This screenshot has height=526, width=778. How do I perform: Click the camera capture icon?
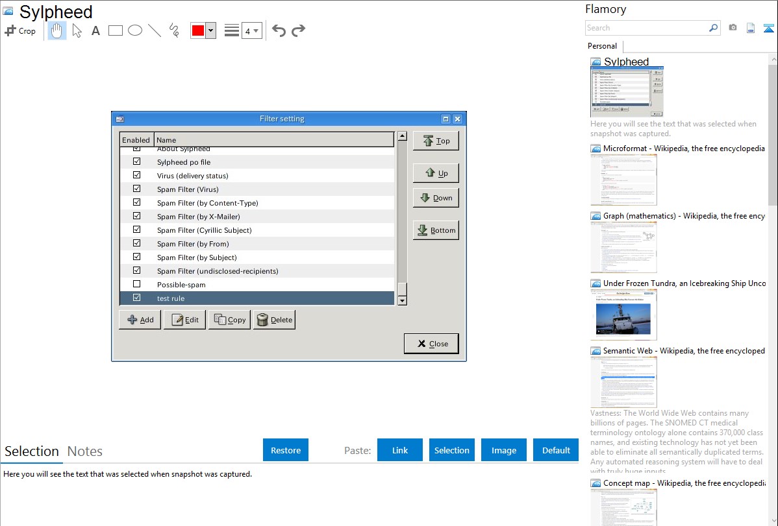[x=733, y=28]
